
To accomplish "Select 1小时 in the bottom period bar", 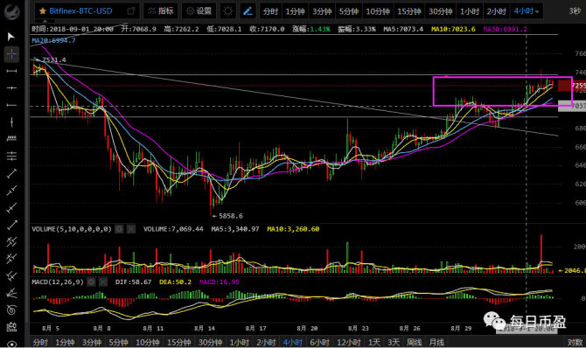I will click(239, 342).
